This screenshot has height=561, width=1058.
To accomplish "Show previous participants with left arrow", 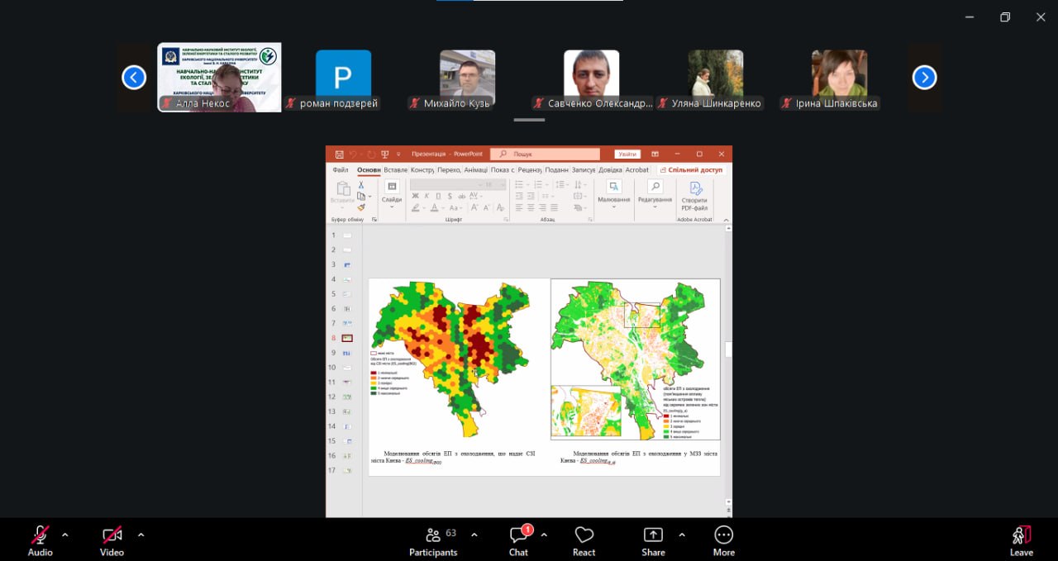I will pos(134,78).
